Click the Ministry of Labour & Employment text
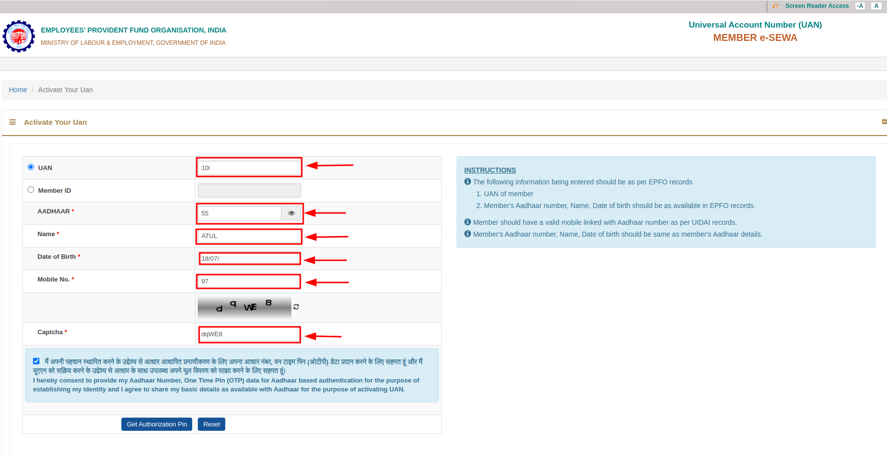 tap(133, 43)
